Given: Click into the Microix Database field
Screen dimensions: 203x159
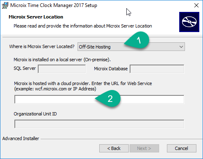Looking at the screenshot, I should point(157,69).
